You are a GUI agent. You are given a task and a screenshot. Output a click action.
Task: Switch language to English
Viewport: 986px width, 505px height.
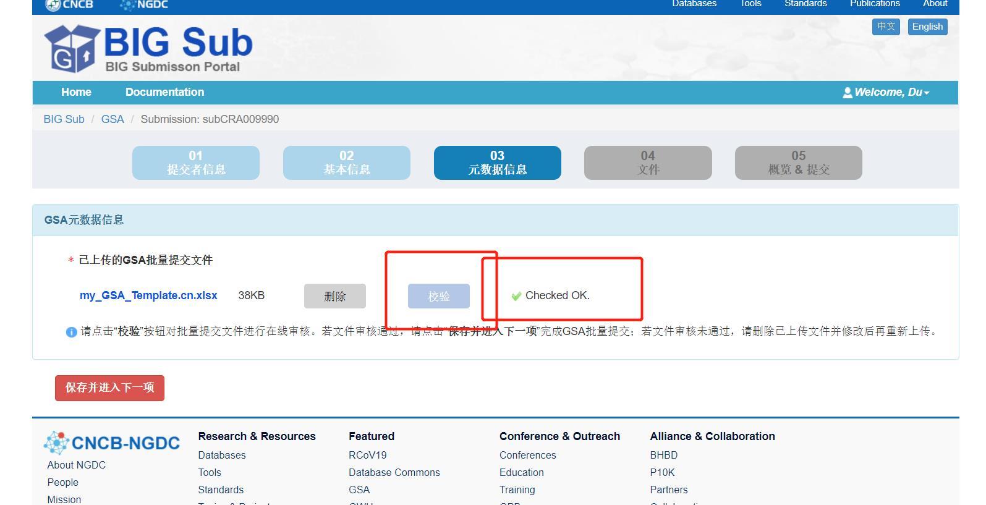coord(927,27)
